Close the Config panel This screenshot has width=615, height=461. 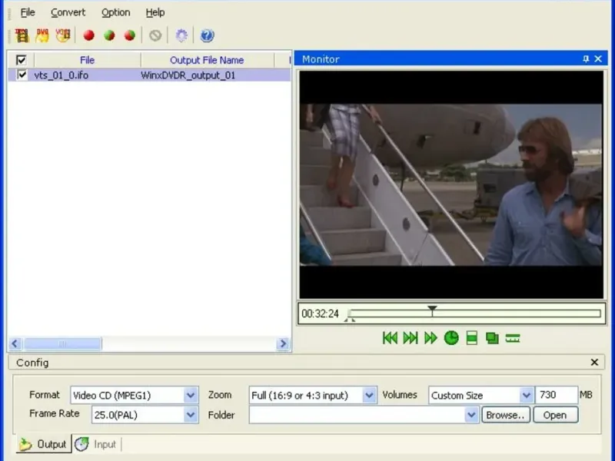click(x=594, y=362)
